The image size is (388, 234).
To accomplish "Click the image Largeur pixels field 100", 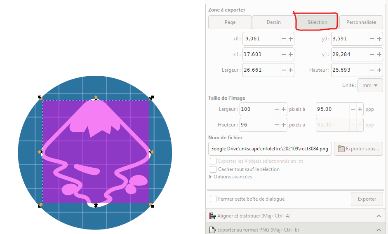I will (256, 109).
